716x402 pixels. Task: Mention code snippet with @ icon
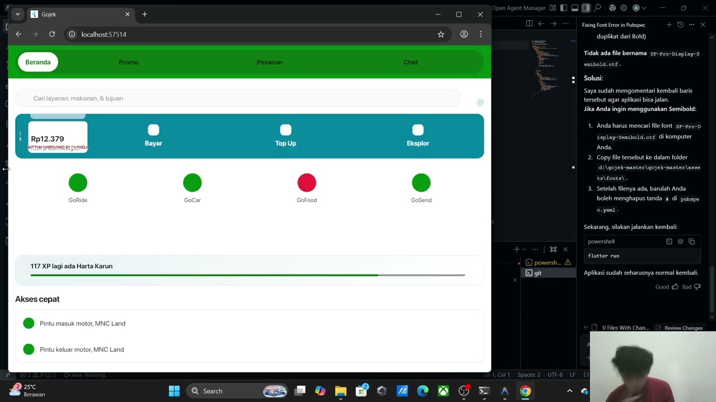(680, 241)
